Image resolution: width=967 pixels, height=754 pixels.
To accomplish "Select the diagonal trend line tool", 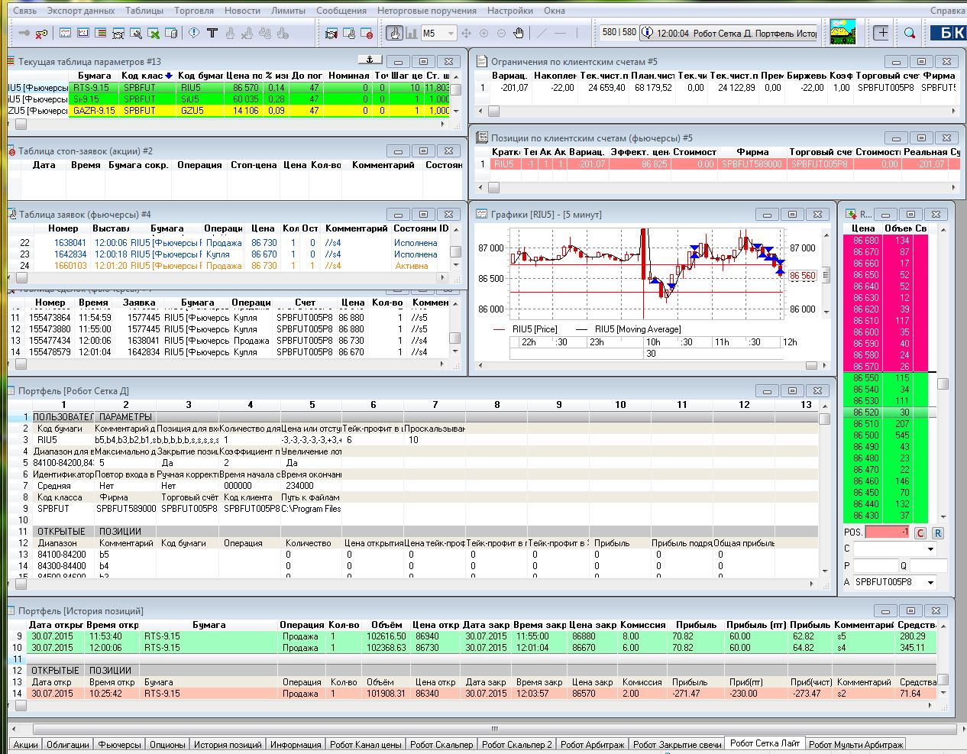I will [542, 33].
